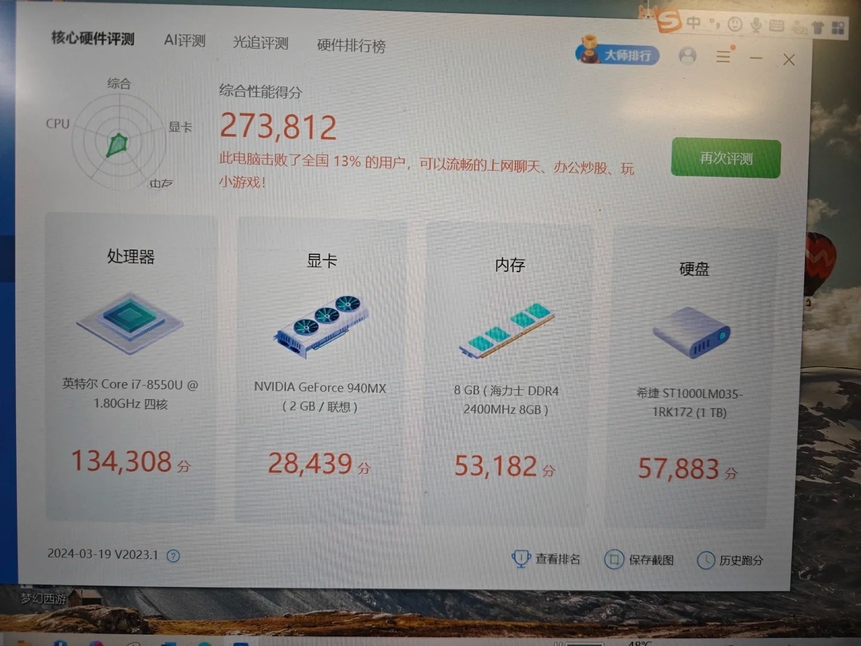Open 查看排名 to view rankings
Screen dimensions: 861x646
pos(546,559)
